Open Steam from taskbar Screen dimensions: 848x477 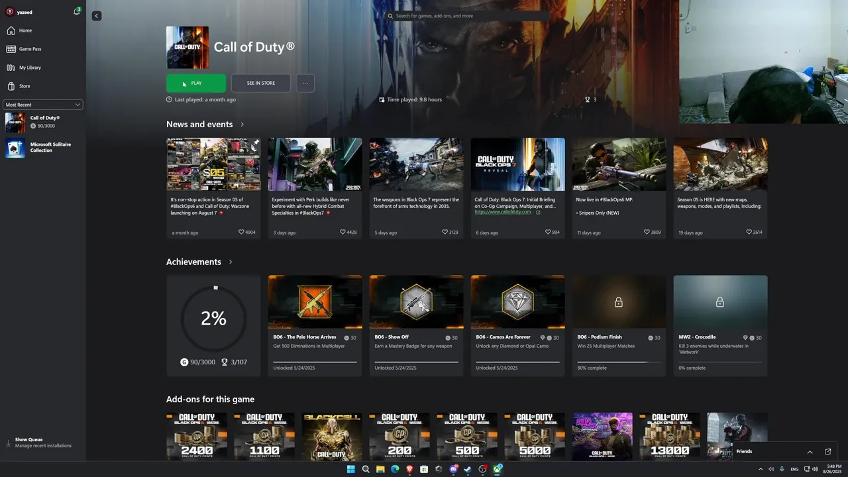(468, 469)
